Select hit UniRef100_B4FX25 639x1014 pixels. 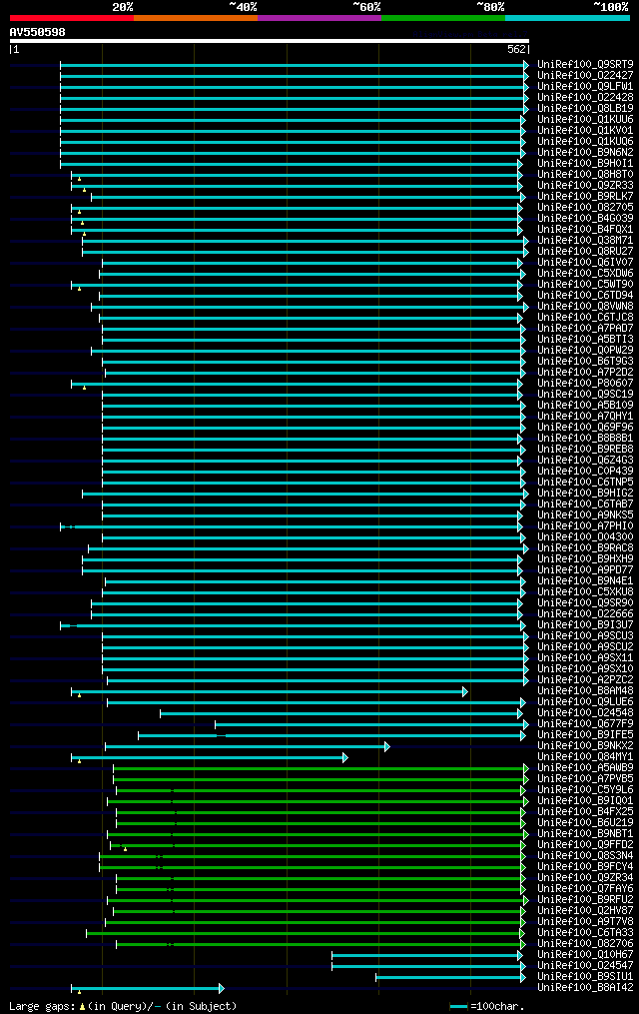[585, 812]
